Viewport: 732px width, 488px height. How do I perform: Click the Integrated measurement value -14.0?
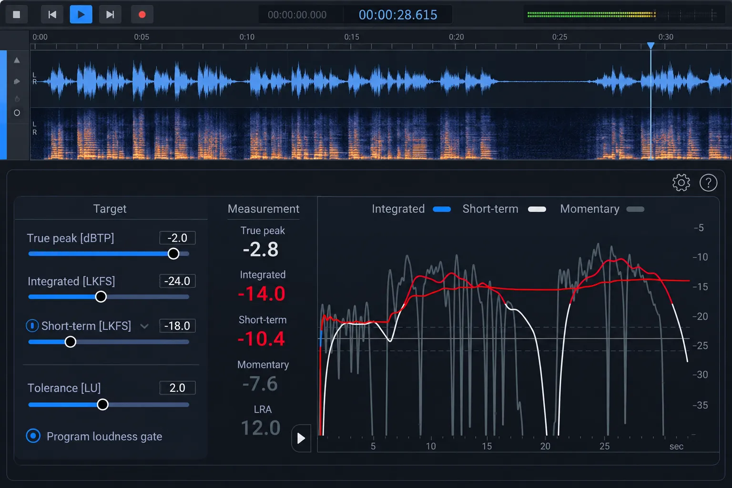tap(262, 294)
